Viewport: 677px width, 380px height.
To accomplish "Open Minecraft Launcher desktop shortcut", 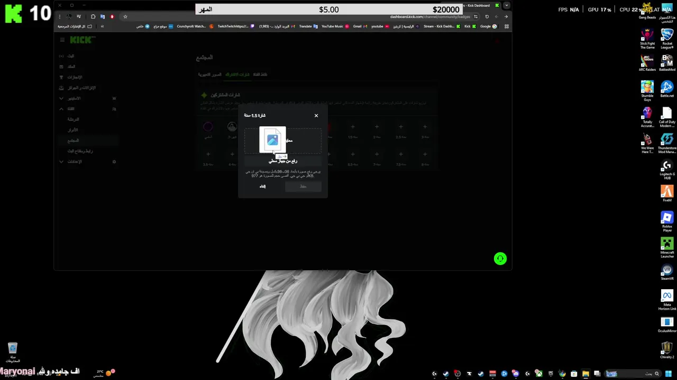I will (667, 248).
